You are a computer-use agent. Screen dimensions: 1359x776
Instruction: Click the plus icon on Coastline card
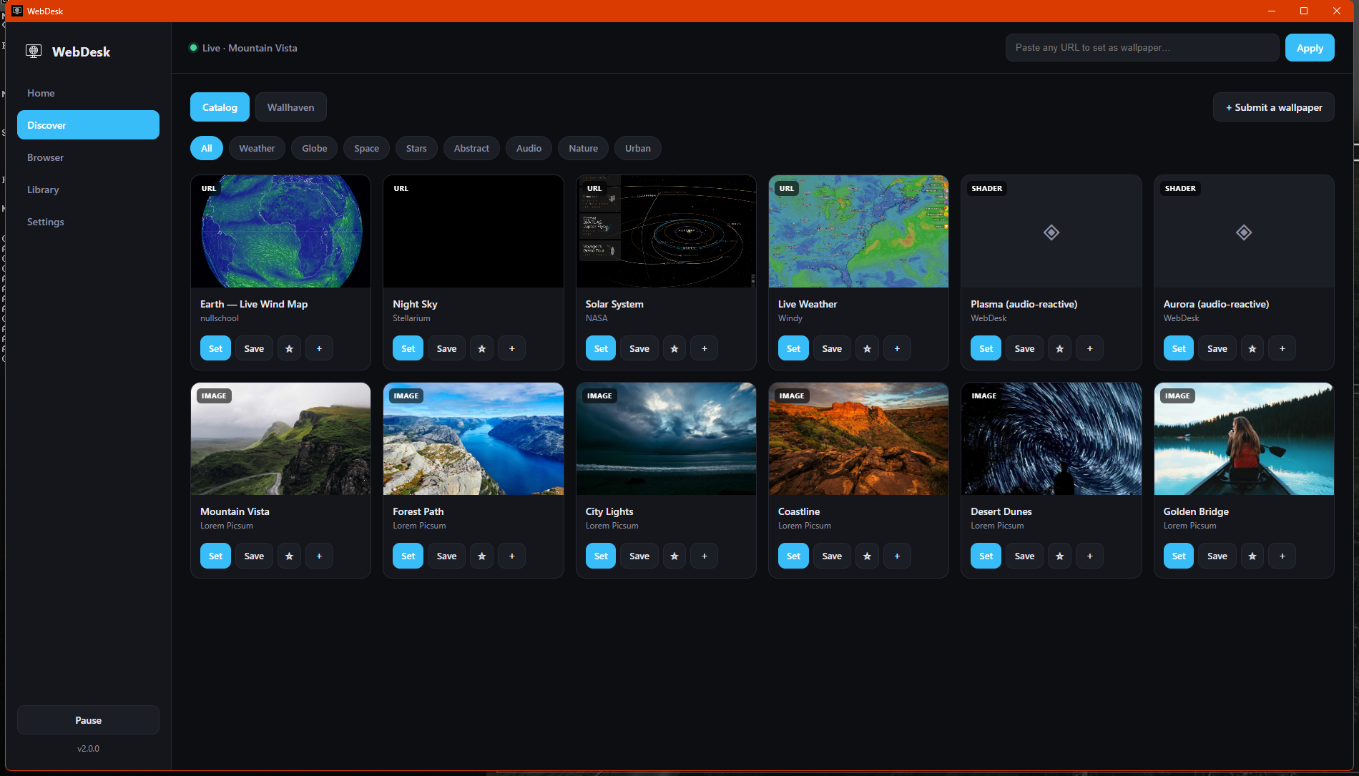[897, 556]
